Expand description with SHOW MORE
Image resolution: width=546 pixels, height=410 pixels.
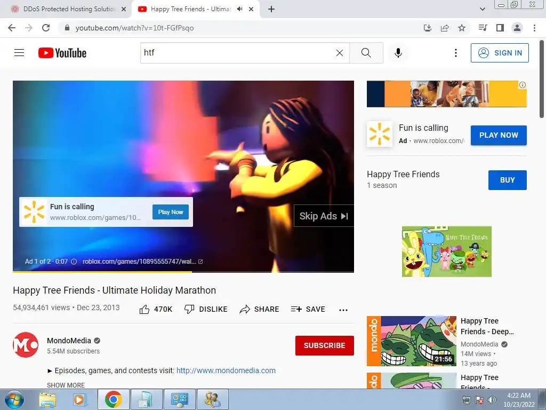point(66,385)
